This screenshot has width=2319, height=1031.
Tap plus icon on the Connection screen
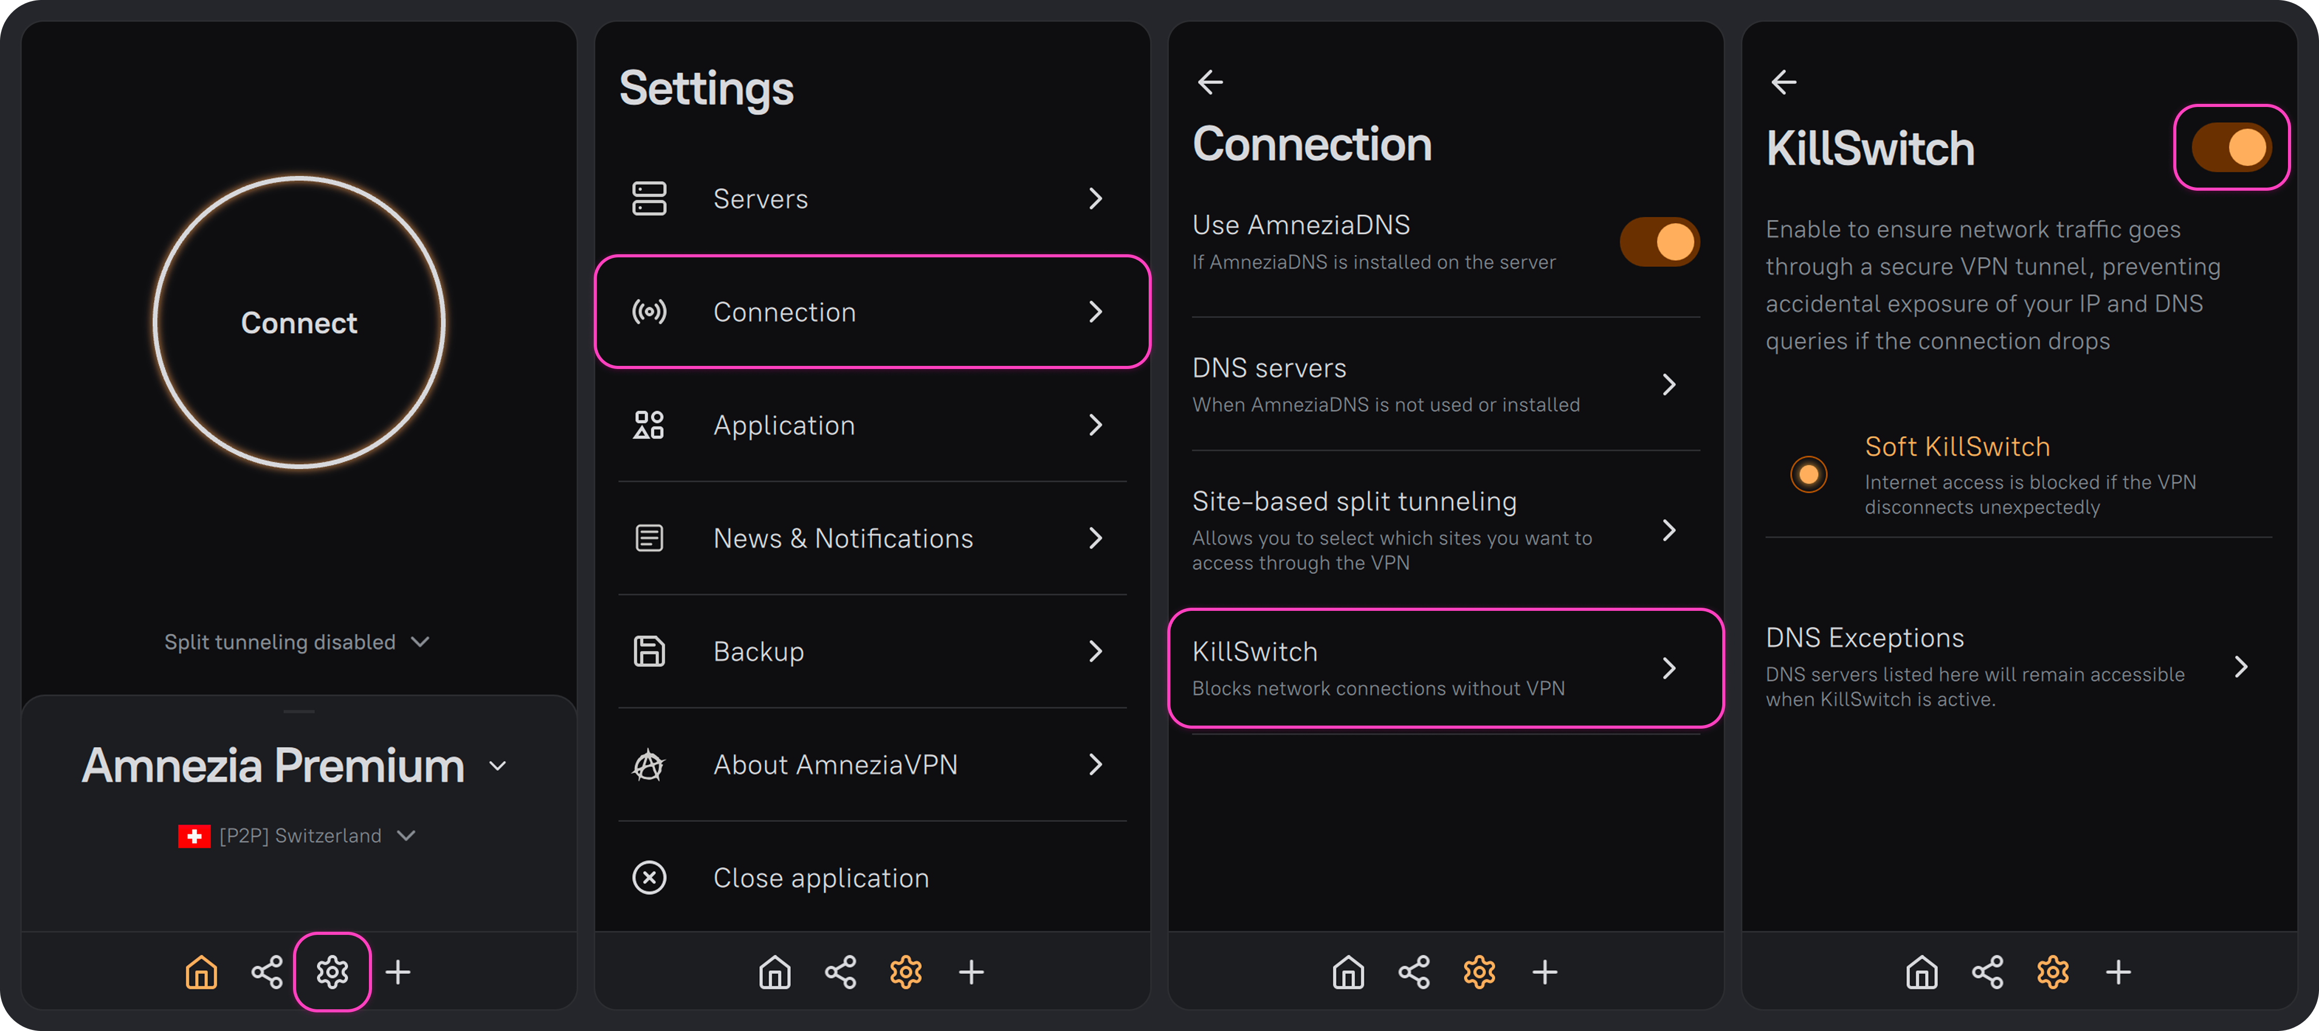(x=1545, y=972)
